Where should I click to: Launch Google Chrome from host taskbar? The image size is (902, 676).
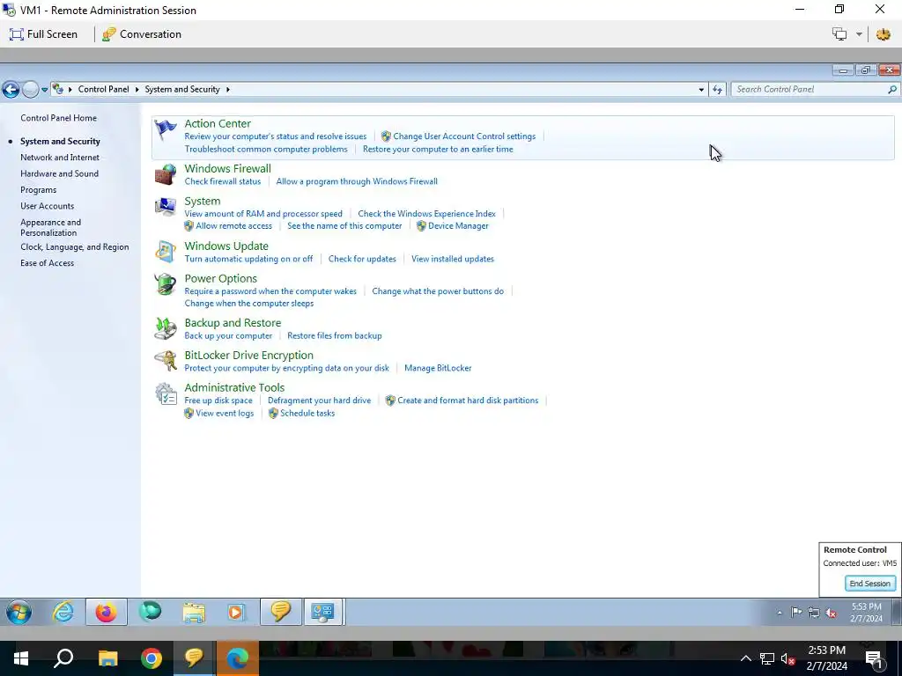152,658
